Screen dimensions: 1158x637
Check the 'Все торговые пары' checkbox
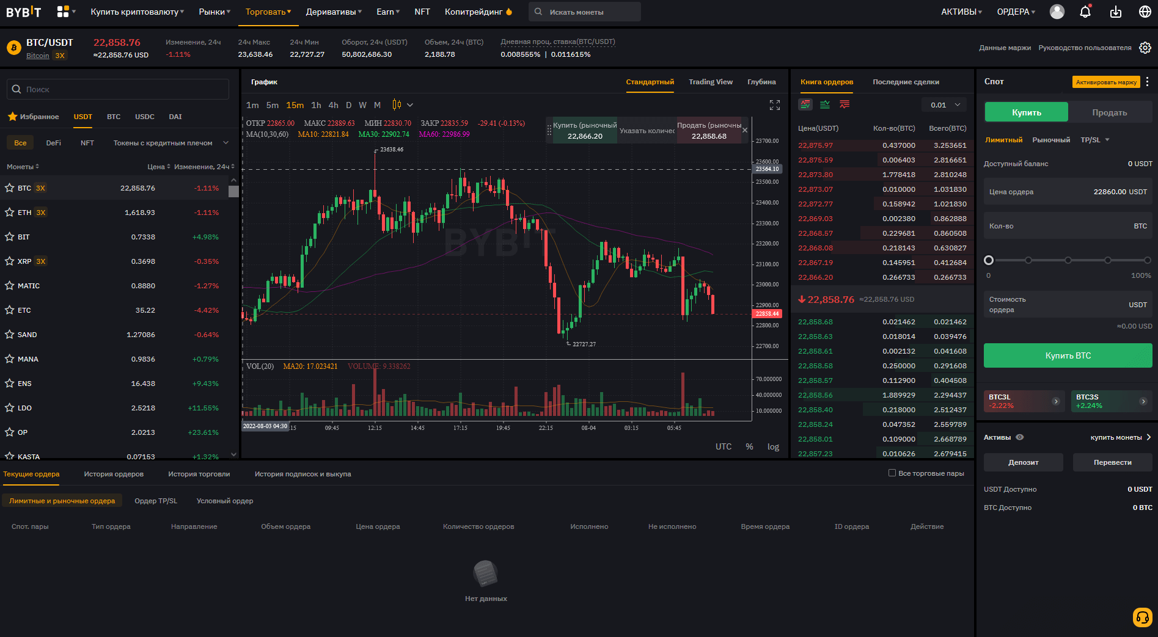[892, 473]
